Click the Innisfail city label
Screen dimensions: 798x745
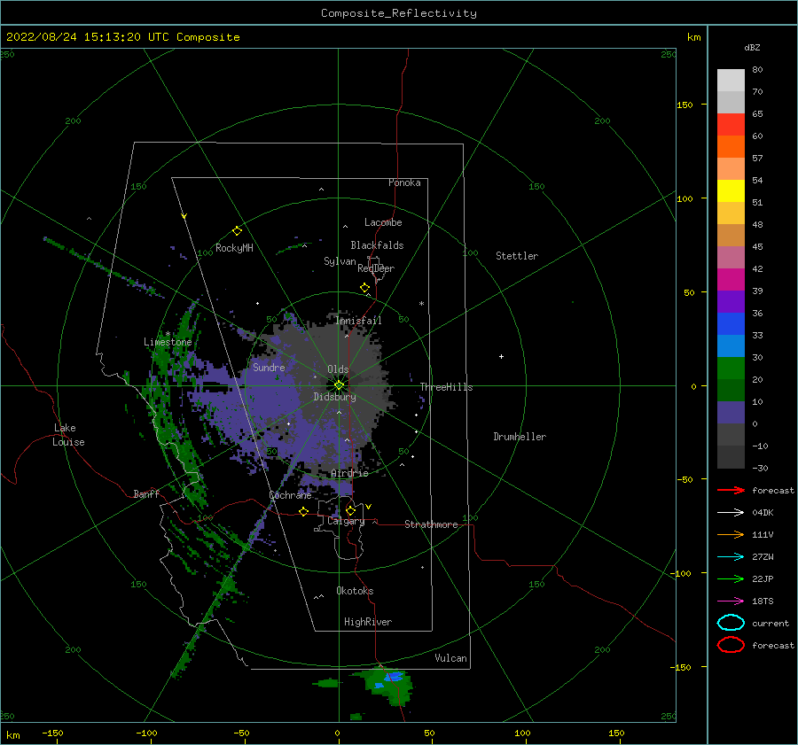click(358, 321)
